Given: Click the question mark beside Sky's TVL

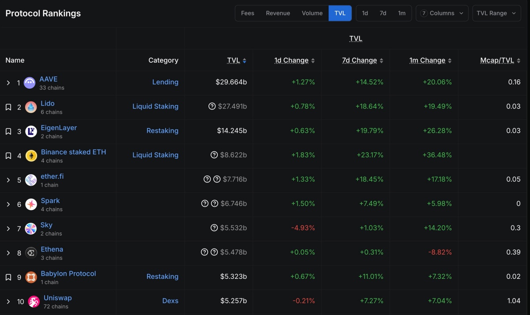Looking at the screenshot, I should (214, 228).
